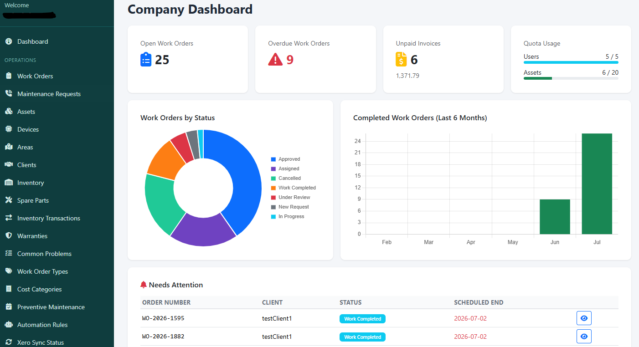
Task: Click the Areas map icon
Action: (8, 147)
